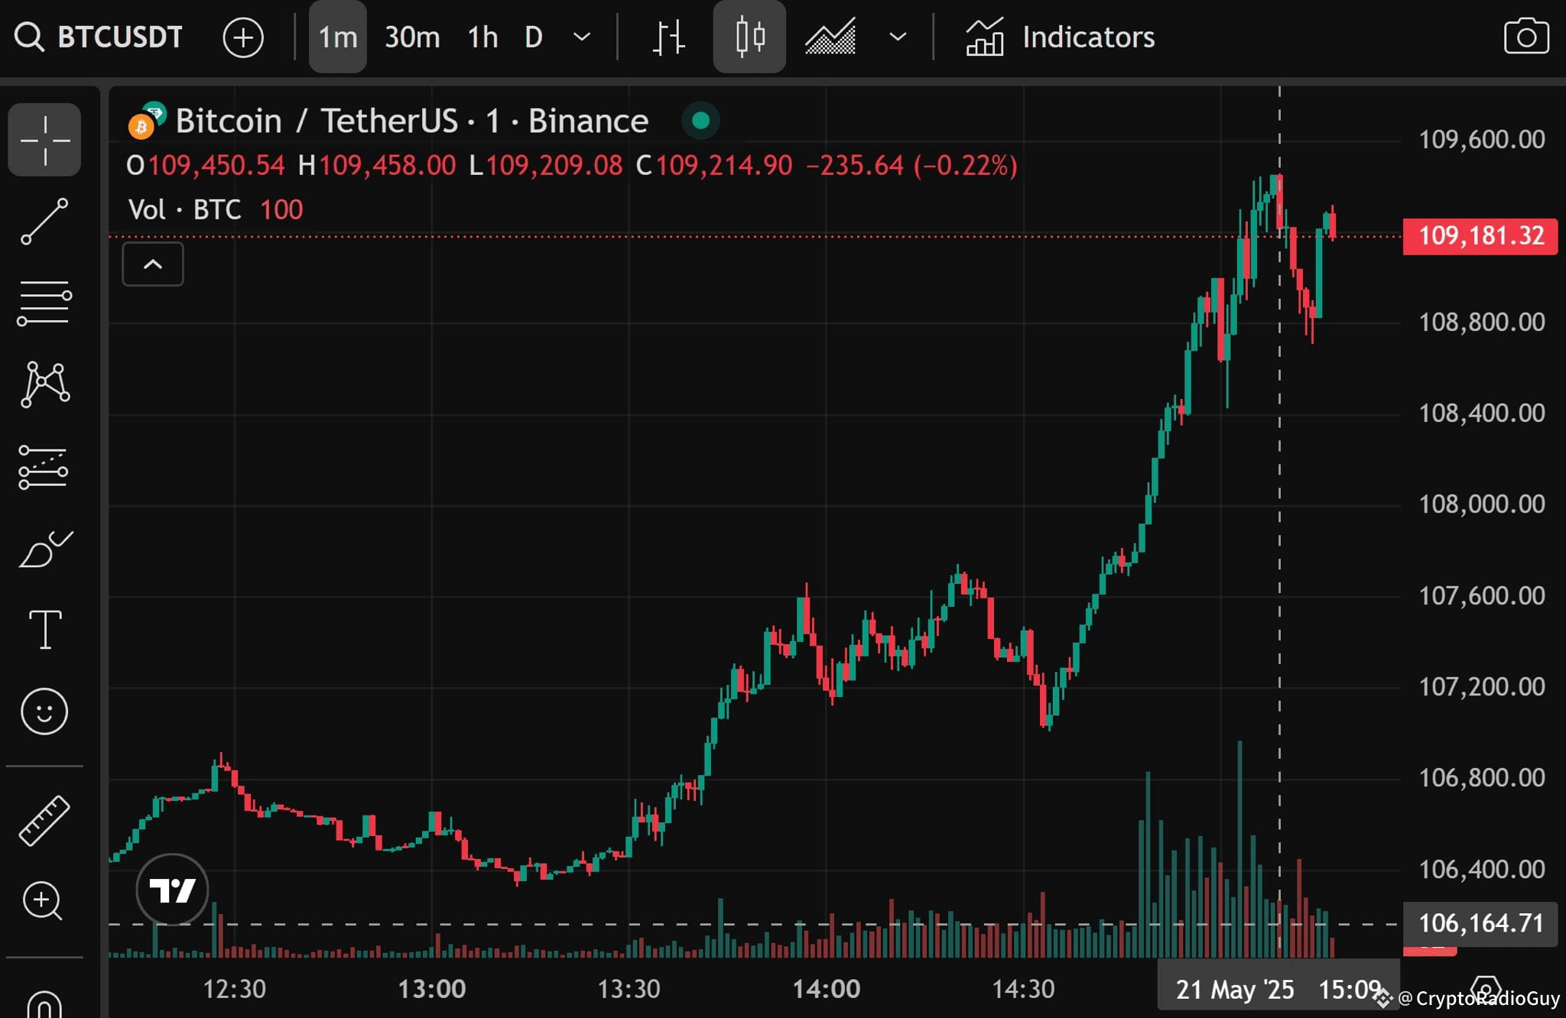
Task: Switch to the 30m timeframe
Action: point(413,37)
